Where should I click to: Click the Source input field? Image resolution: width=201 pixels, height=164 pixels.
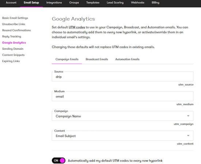click(x=122, y=76)
